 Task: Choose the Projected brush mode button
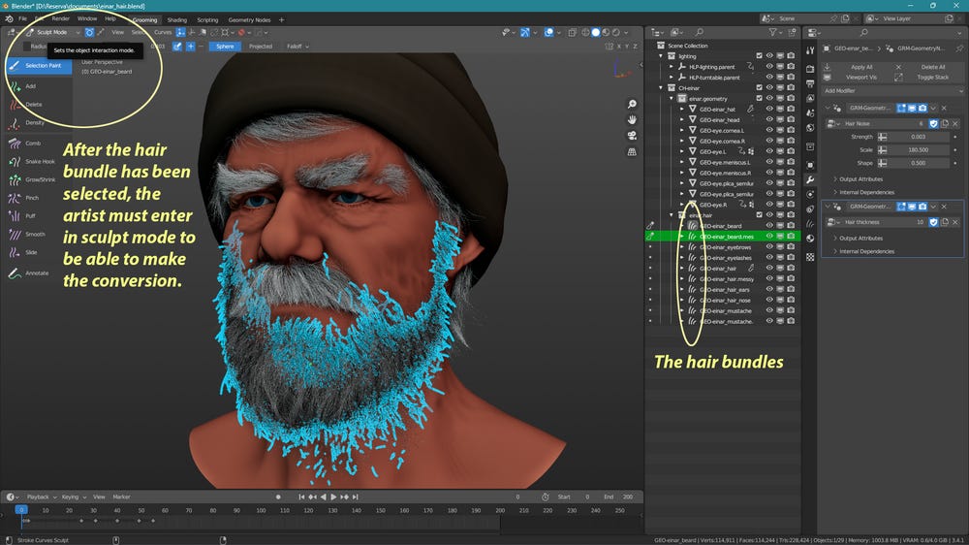tap(261, 47)
